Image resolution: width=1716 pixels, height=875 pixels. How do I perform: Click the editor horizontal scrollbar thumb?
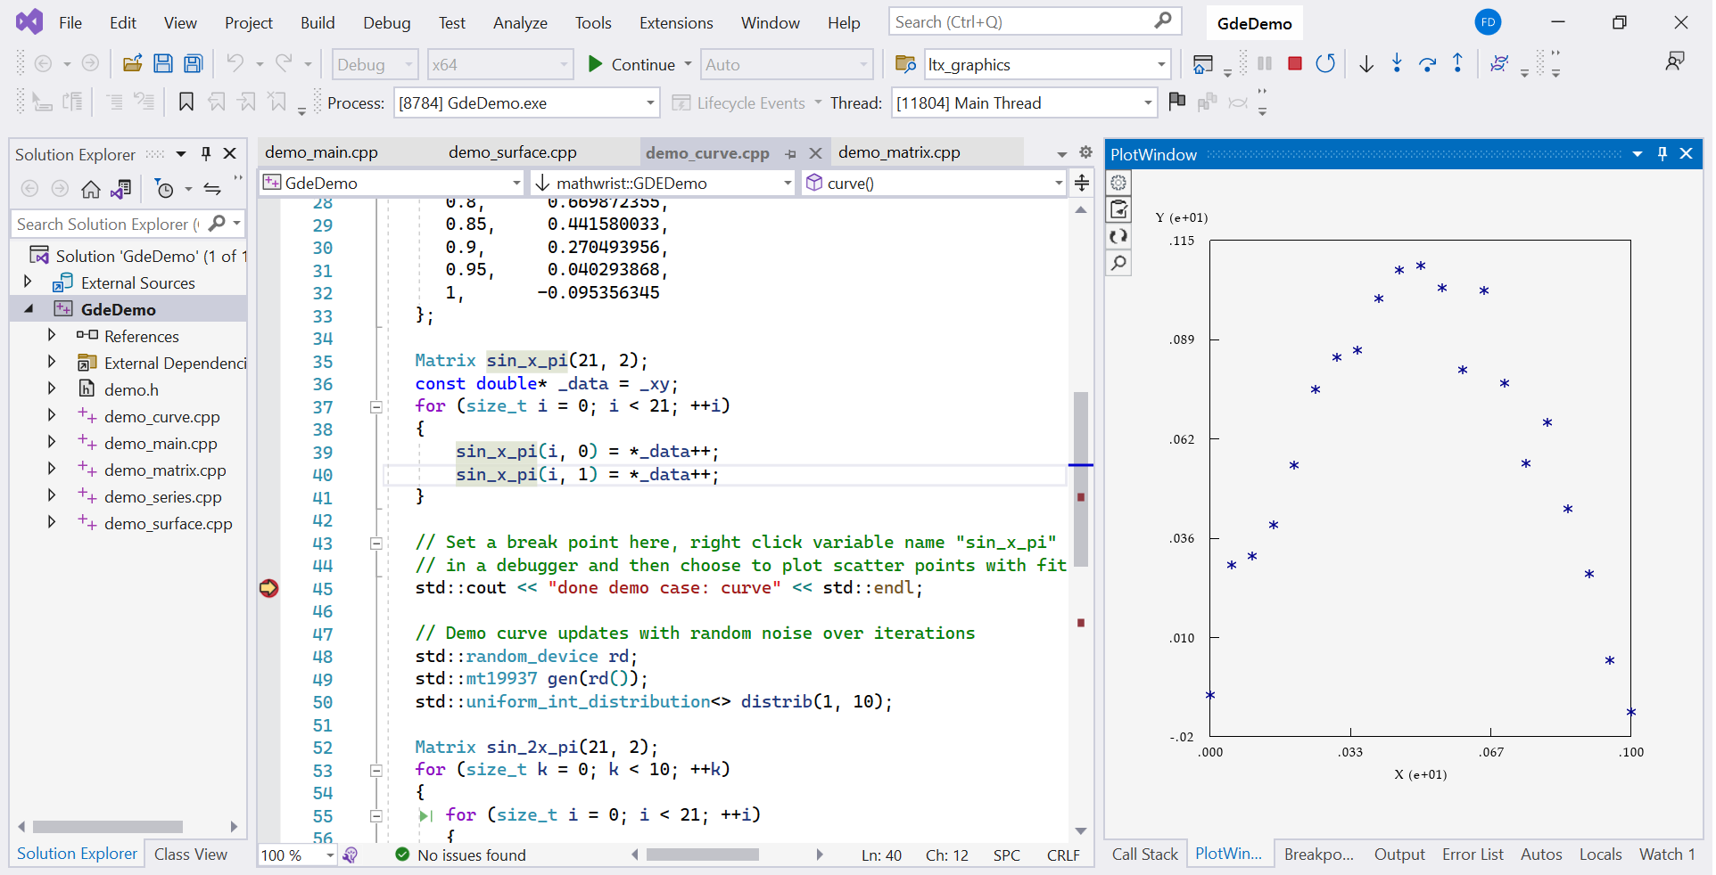[703, 855]
